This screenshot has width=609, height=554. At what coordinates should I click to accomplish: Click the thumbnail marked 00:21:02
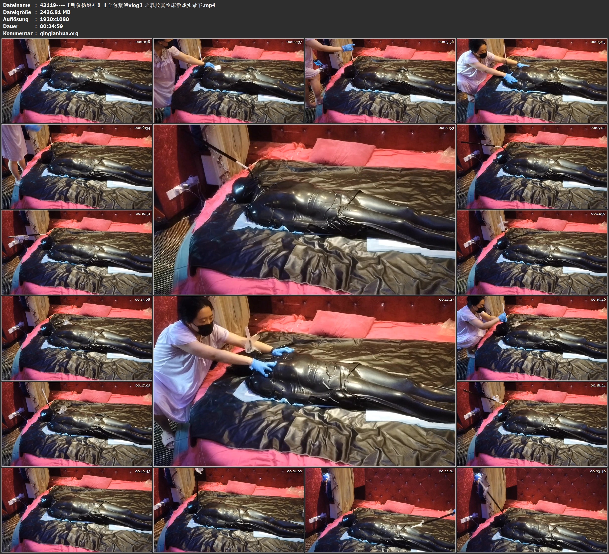pos(229,510)
